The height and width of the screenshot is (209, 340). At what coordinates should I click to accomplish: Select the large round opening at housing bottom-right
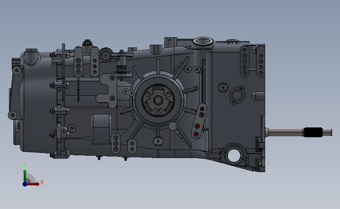click(x=234, y=156)
